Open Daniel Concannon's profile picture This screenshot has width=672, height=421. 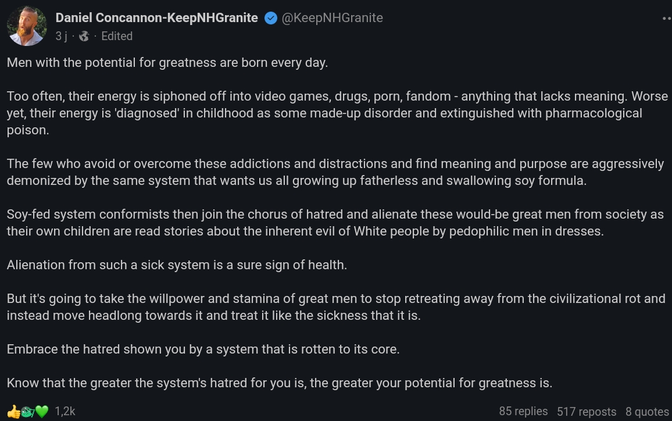pos(27,26)
